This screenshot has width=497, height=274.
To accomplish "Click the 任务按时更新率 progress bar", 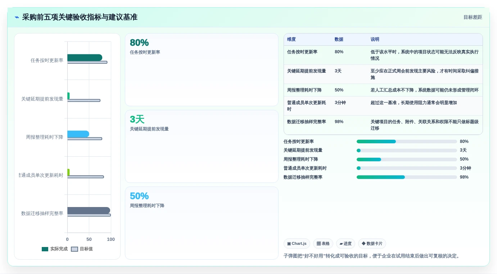I will 407,142.
